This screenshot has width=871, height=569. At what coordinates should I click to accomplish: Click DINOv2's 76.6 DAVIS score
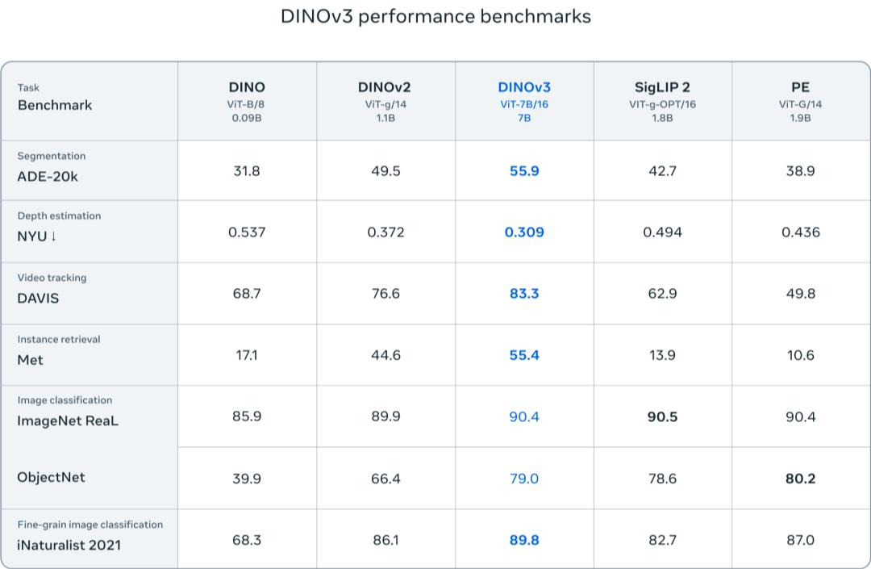pyautogui.click(x=385, y=294)
